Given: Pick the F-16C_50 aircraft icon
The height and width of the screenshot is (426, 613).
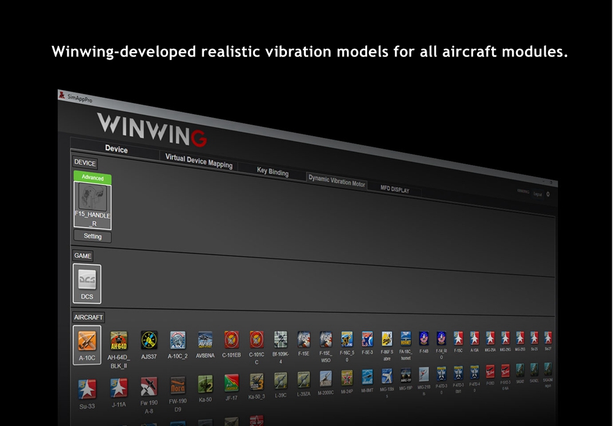Looking at the screenshot, I should [x=346, y=339].
